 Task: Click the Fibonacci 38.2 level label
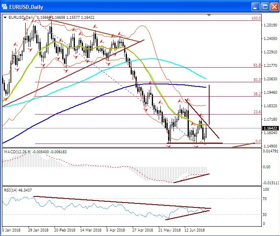point(256,94)
